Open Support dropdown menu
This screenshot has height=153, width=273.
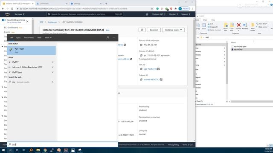coord(186,14)
